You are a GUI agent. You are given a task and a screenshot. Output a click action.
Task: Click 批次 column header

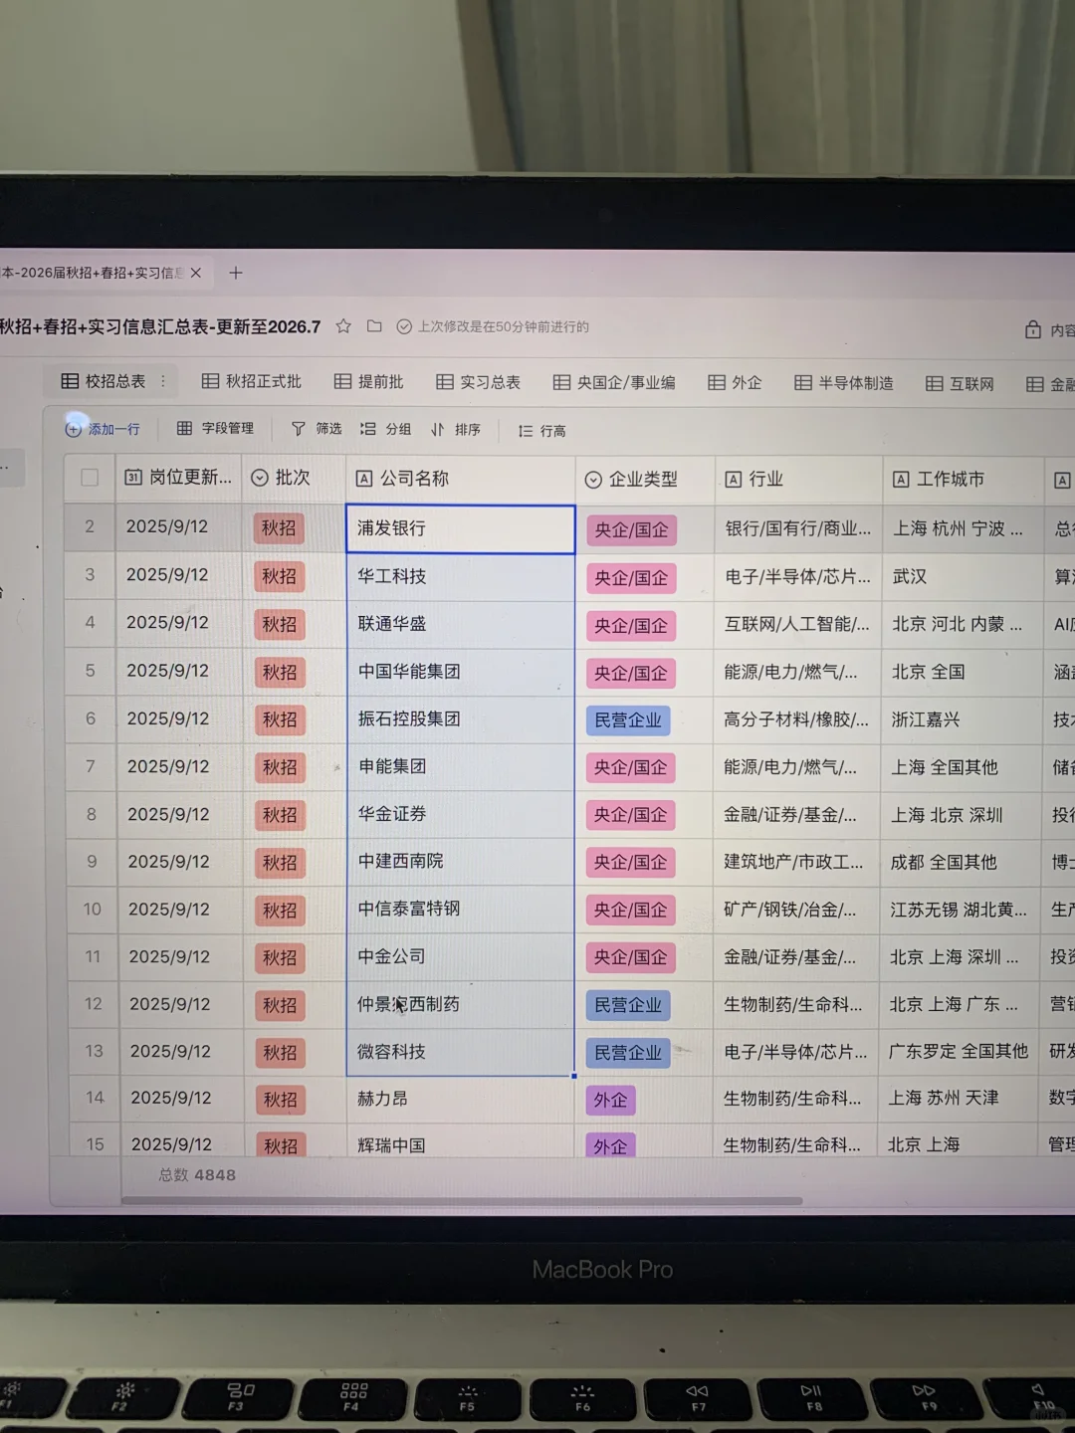pyautogui.click(x=294, y=478)
